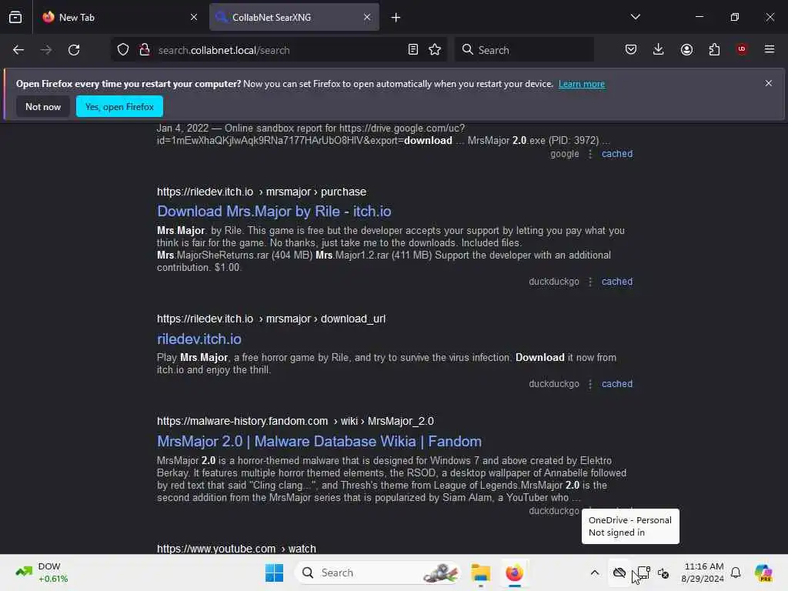This screenshot has height=591, width=788.
Task: Open MrsMajor 2.0 Malware Database Wikia result
Action: 319,441
